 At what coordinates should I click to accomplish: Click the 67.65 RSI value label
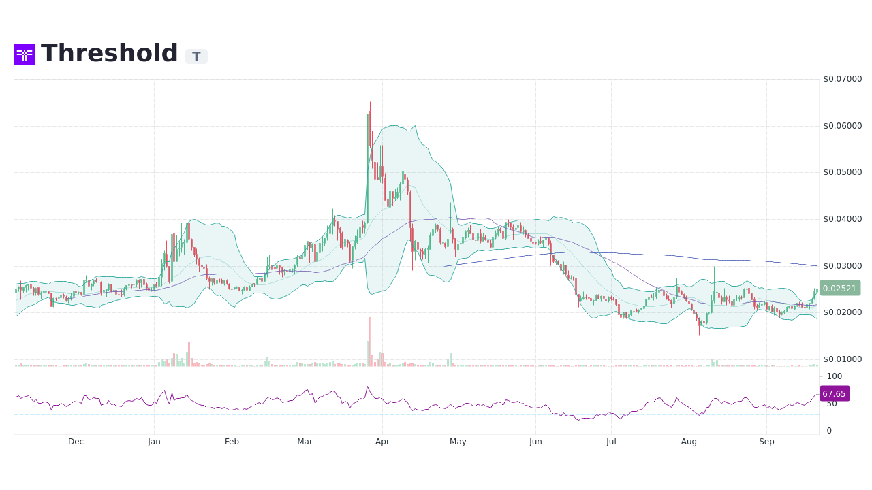pos(835,393)
